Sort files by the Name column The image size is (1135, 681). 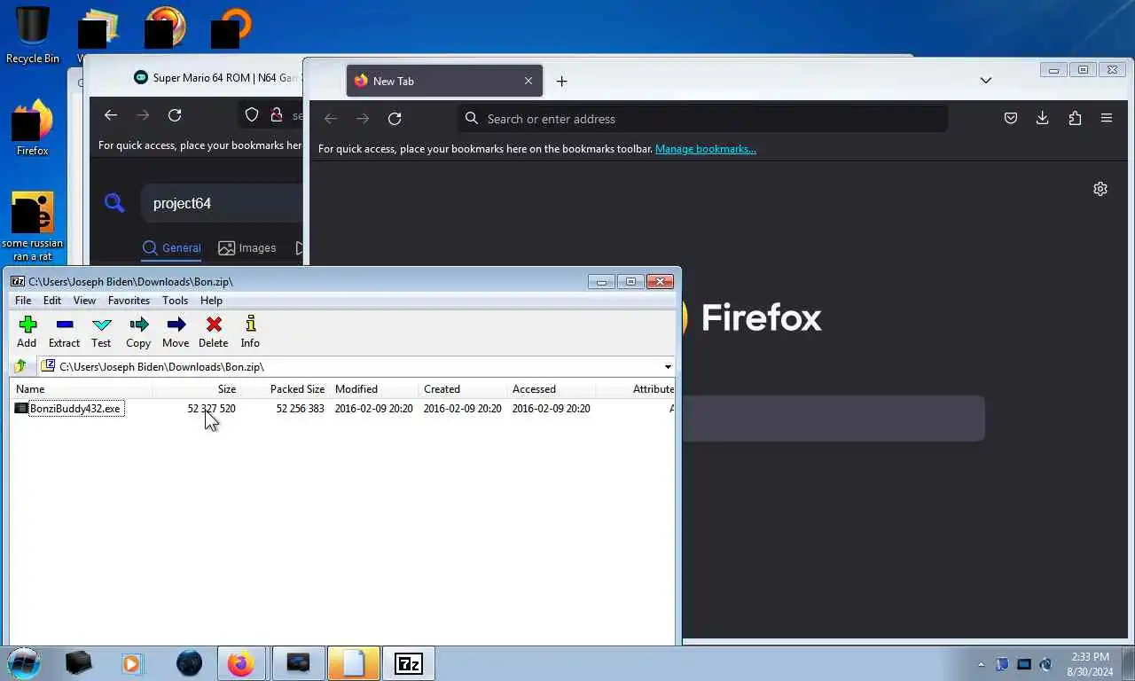pos(81,389)
